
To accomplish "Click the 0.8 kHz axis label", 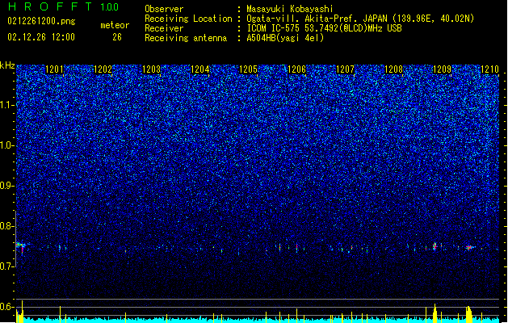I will click(7, 226).
